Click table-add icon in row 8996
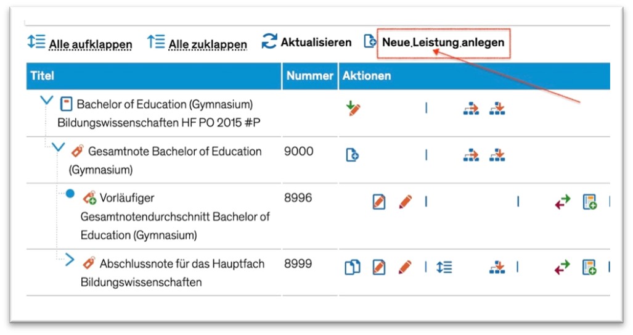This screenshot has height=335, width=633. [x=590, y=202]
